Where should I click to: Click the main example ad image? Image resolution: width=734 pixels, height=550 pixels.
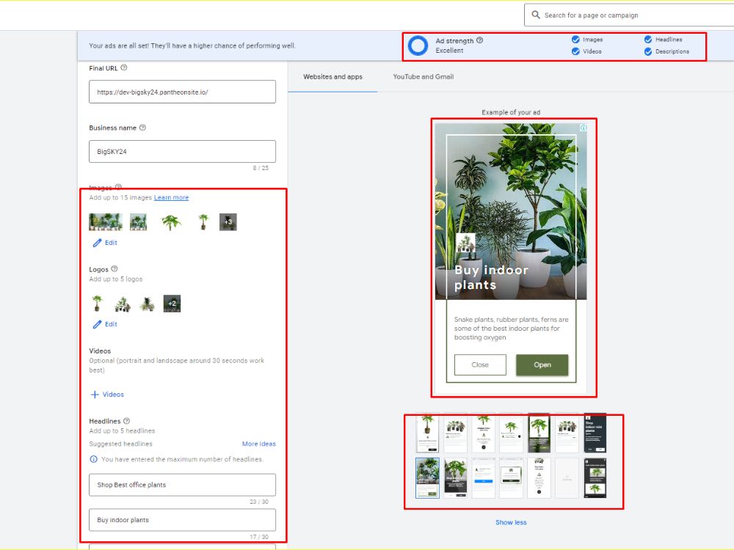coord(511,211)
